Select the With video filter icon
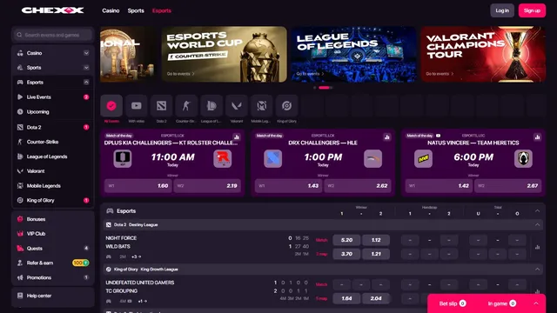Image resolution: width=557 pixels, height=313 pixels. [x=137, y=106]
